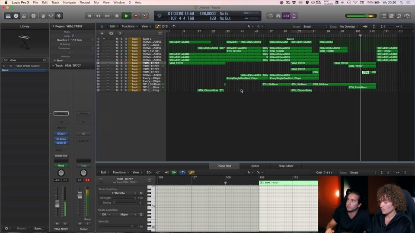This screenshot has height=233, width=415.
Task: Open the Navigate menu in menu bar
Action: click(x=69, y=3)
